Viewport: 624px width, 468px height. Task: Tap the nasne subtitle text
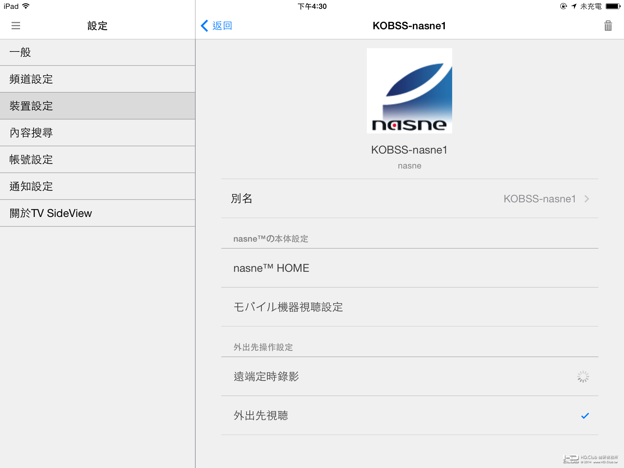[x=409, y=166]
